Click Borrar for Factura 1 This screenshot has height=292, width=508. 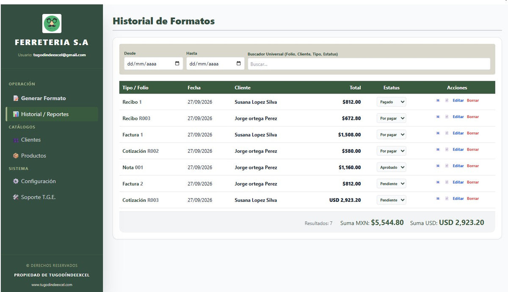coord(473,133)
